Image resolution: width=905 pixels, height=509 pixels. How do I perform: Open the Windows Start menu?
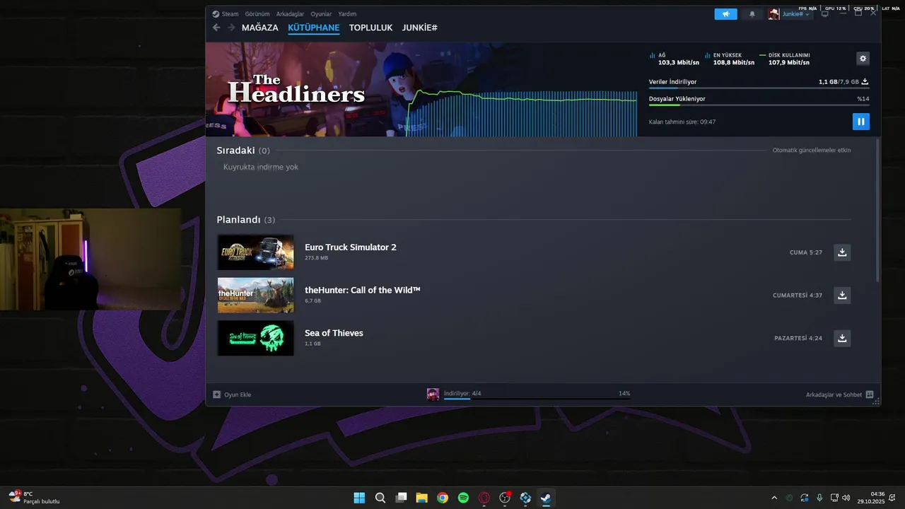[359, 498]
